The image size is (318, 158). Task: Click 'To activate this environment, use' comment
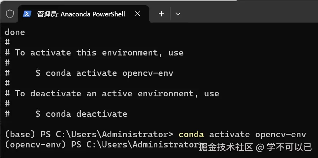coord(99,53)
